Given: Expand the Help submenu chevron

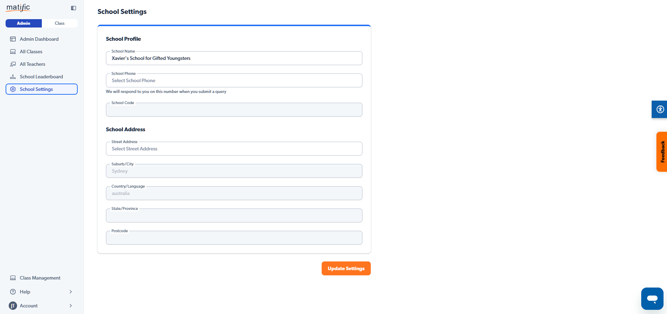Looking at the screenshot, I should (x=71, y=292).
